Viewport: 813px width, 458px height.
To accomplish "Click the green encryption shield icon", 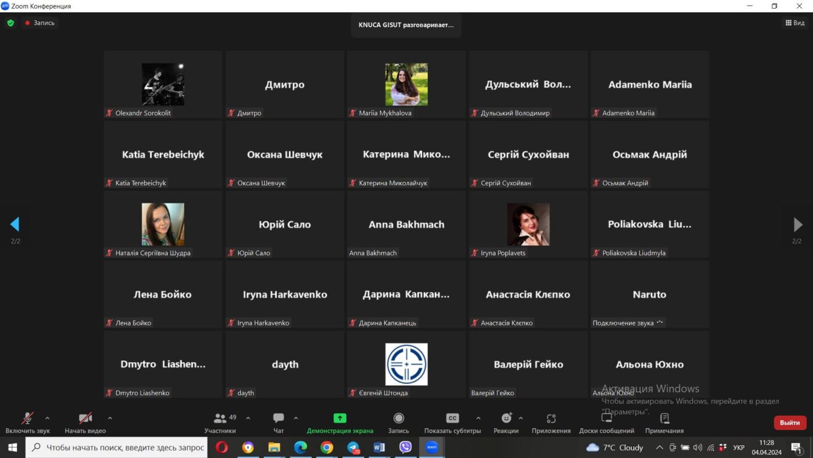I will click(10, 23).
